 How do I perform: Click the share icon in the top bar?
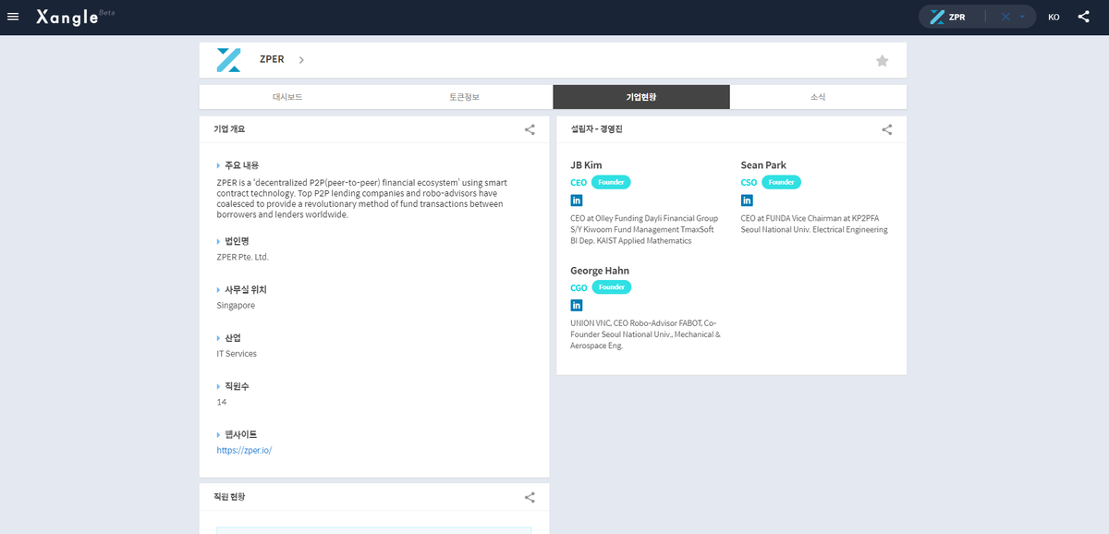(1083, 17)
